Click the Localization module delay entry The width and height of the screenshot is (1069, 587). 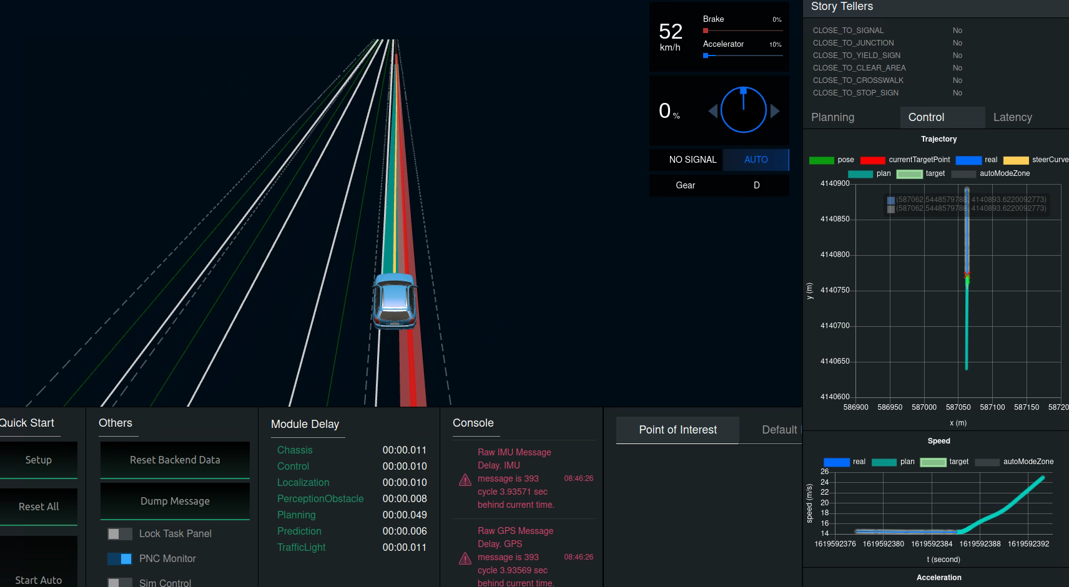pos(352,483)
